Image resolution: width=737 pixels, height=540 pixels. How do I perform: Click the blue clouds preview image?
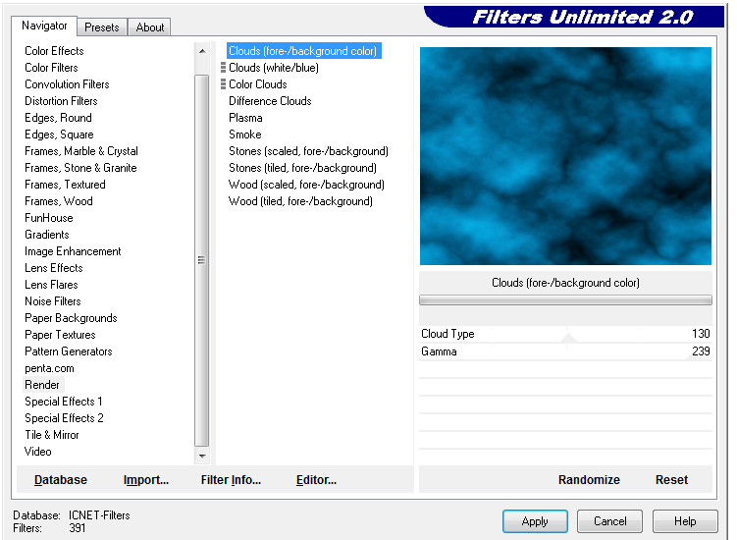tap(565, 156)
